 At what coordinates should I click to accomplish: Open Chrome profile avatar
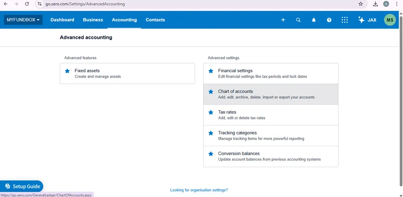point(386,4)
